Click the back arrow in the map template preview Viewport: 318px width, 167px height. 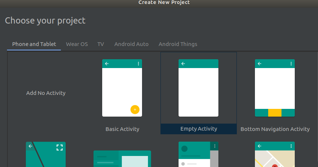pyautogui.click(x=259, y=146)
